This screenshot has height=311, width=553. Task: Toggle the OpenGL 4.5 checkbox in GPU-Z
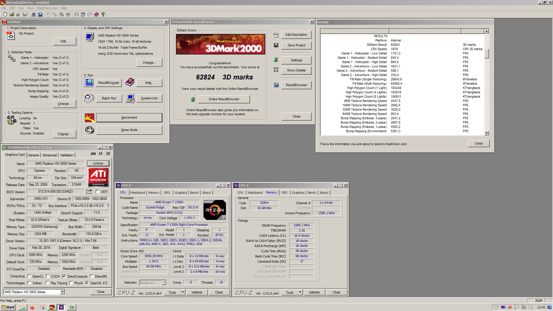(x=87, y=283)
